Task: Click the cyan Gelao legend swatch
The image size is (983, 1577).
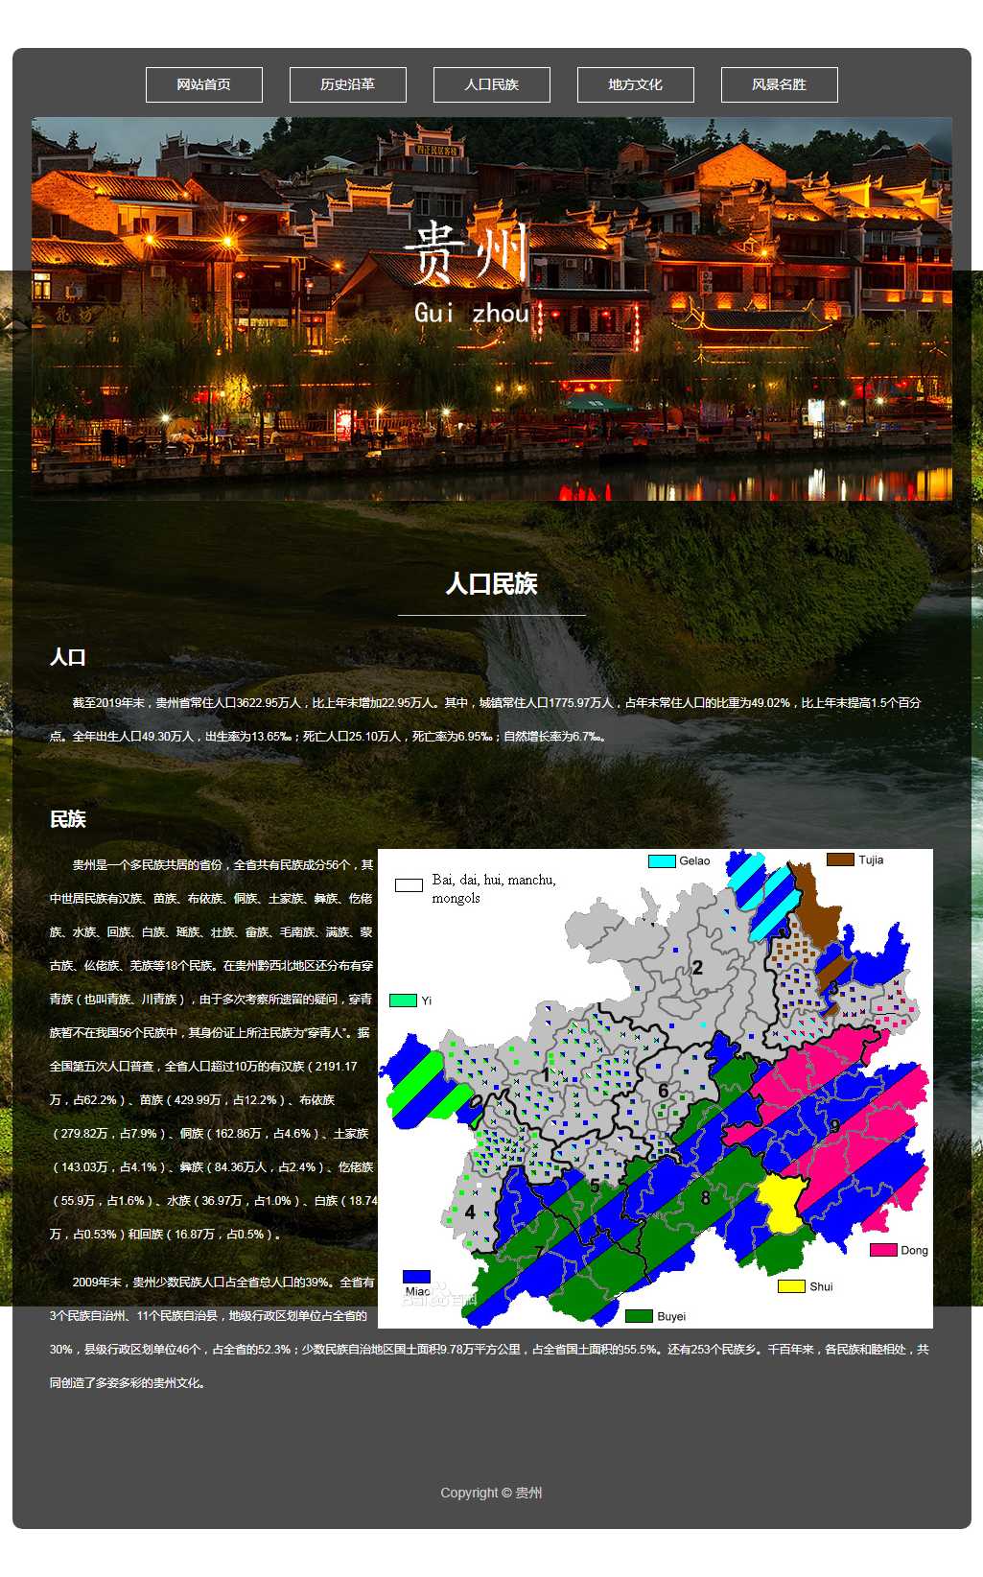Action: (662, 861)
